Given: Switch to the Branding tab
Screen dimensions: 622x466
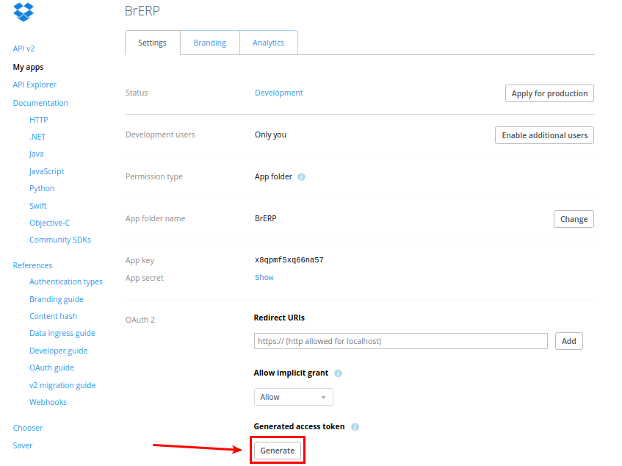Looking at the screenshot, I should (209, 43).
